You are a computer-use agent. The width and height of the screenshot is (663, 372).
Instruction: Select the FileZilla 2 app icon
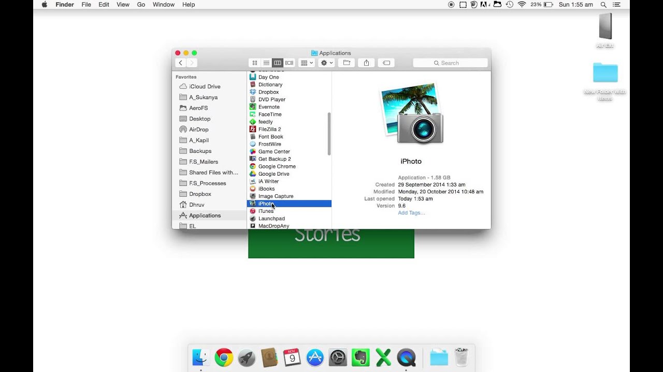coord(253,129)
